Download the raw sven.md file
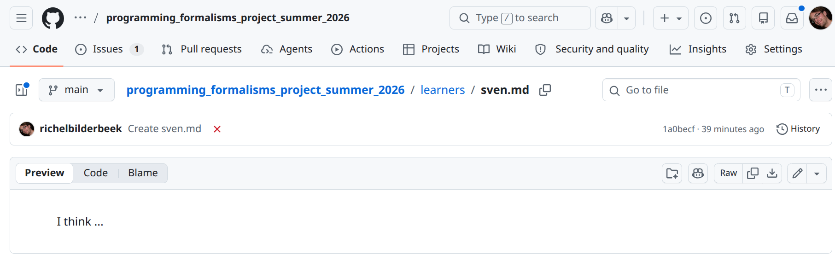This screenshot has width=835, height=255. [772, 173]
